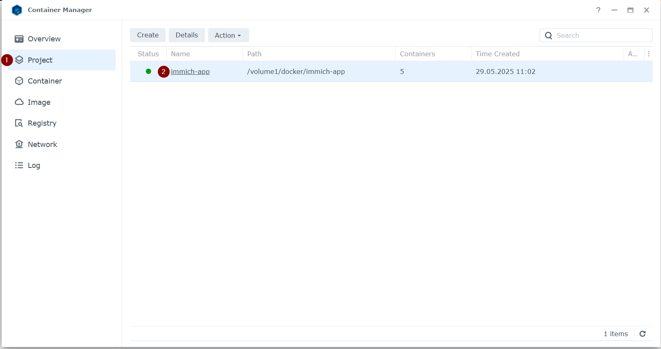Close the Container Manager window
The width and height of the screenshot is (661, 349).
click(647, 10)
